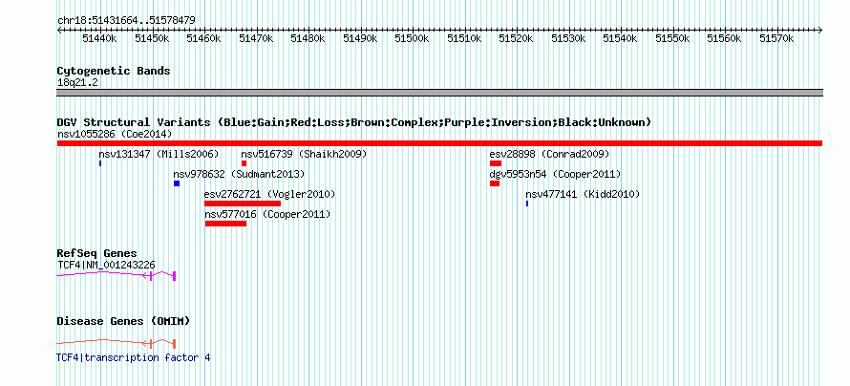Click the 51500k ruler position

click(x=412, y=38)
